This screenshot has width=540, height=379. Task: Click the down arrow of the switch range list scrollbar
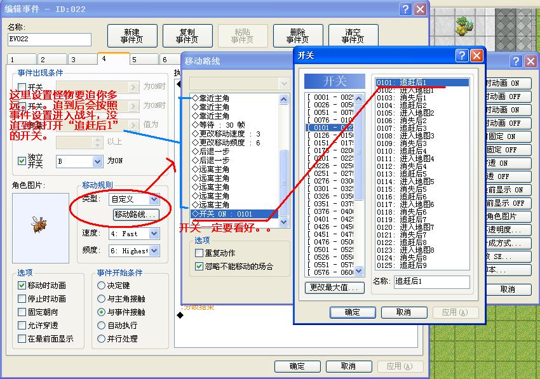click(x=358, y=271)
